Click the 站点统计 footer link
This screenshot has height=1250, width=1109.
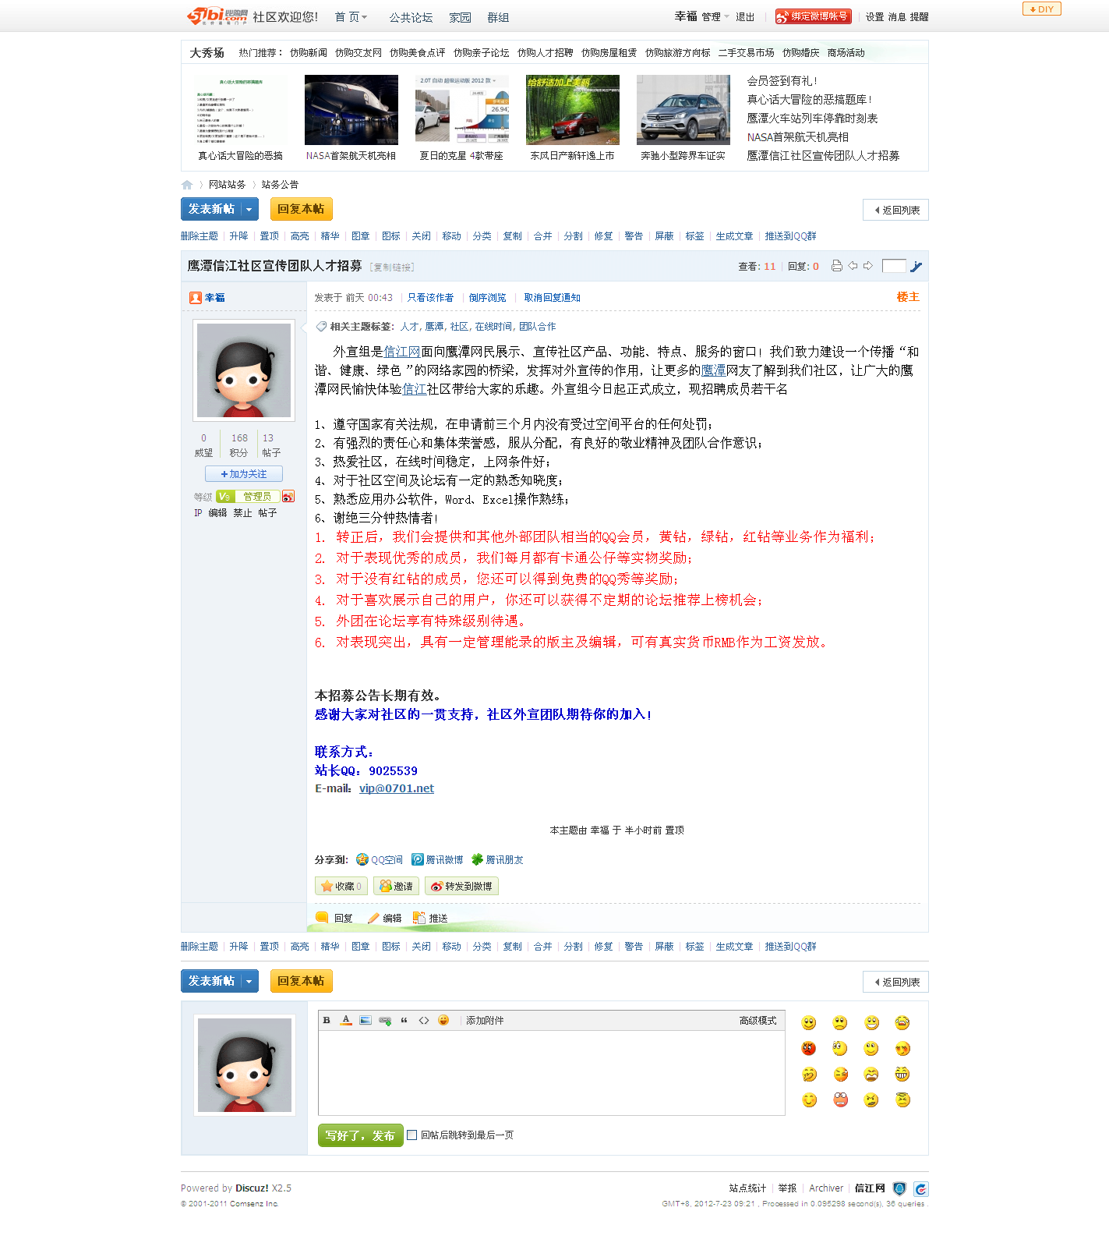(x=747, y=1188)
